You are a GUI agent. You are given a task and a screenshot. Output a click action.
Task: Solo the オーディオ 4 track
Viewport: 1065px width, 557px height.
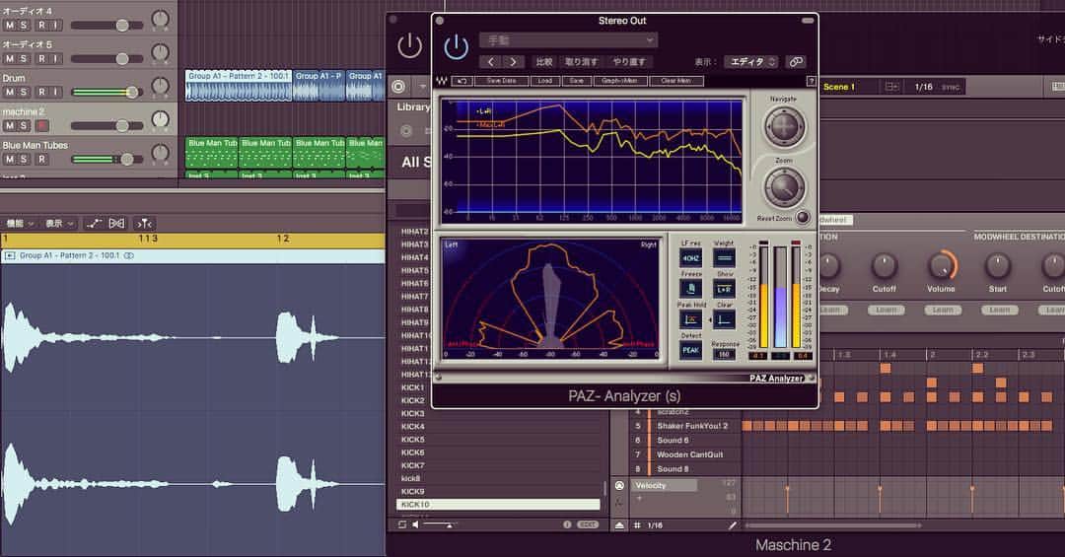coord(24,25)
